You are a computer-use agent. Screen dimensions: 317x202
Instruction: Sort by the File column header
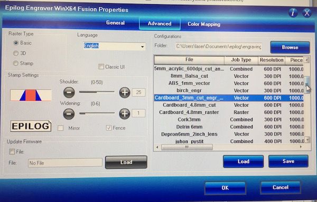[189, 60]
